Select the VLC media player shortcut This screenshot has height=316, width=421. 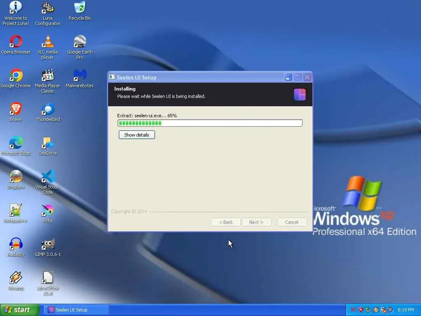48,47
